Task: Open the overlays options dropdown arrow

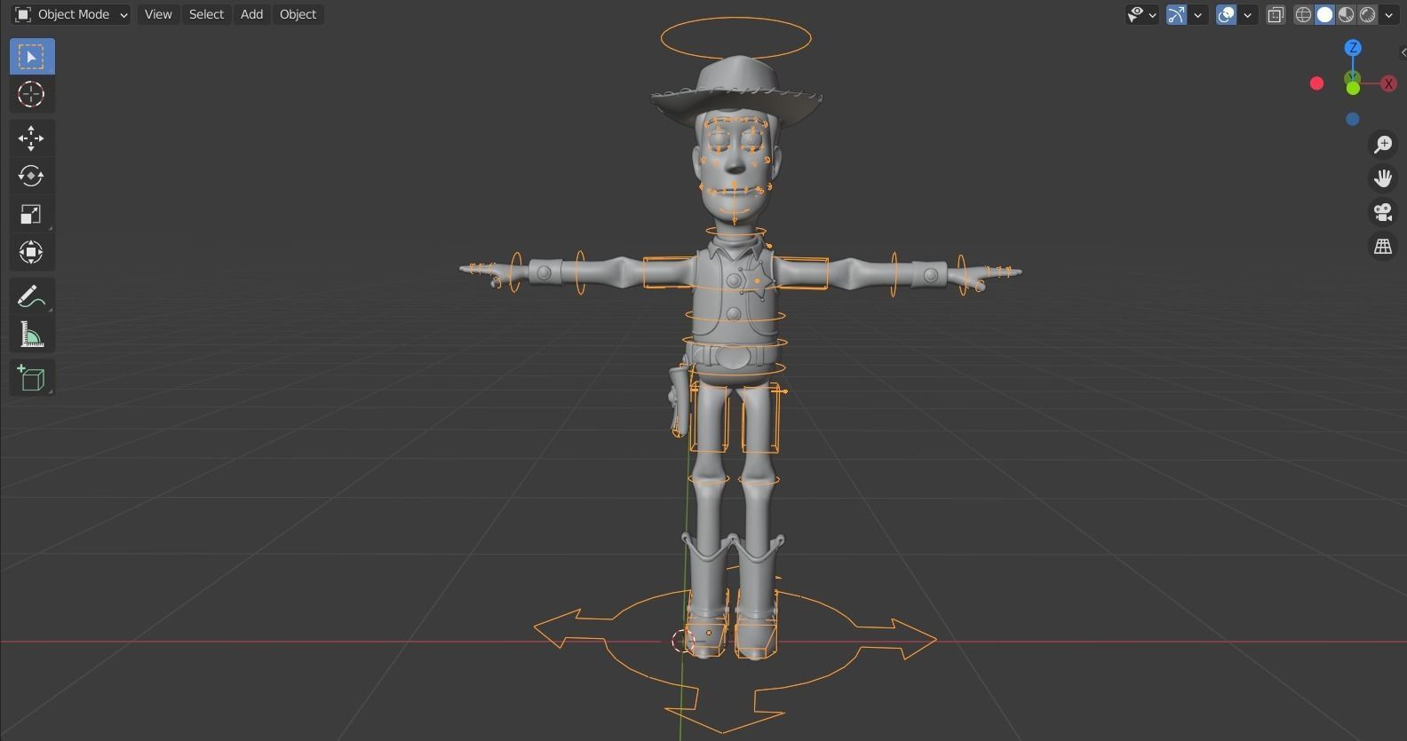Action: coord(1247,14)
